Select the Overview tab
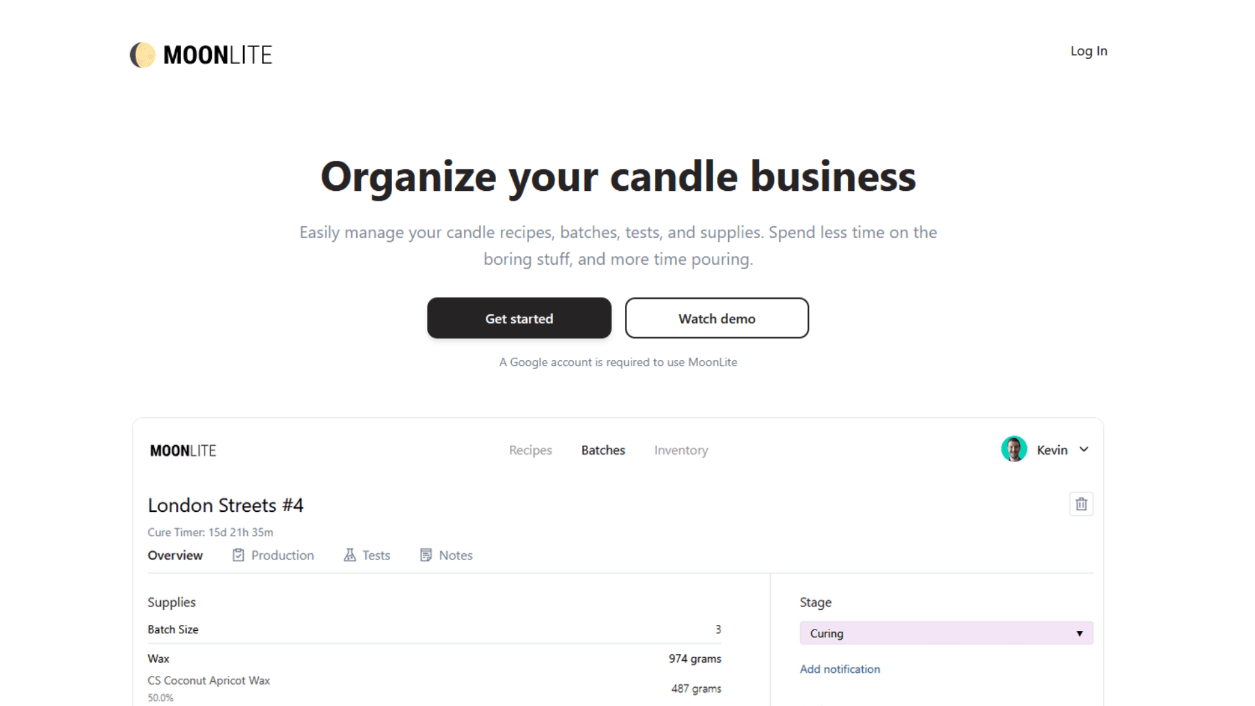Viewport: 1255px width, 706px height. (175, 555)
